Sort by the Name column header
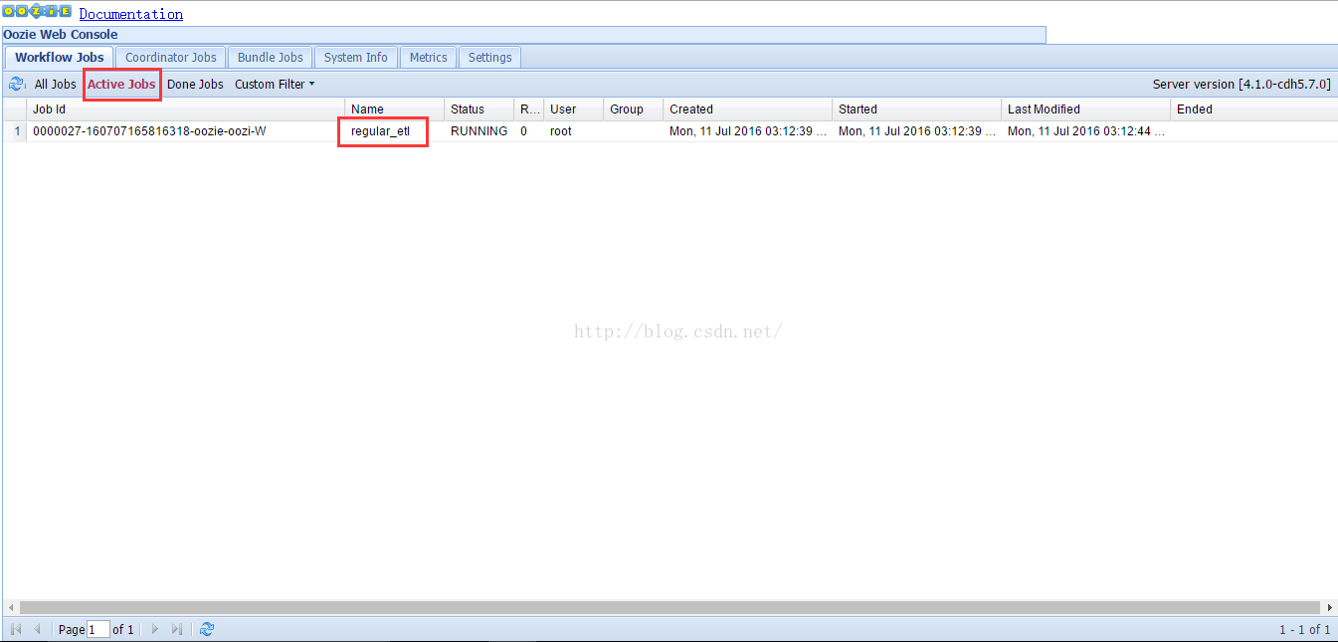 [395, 109]
